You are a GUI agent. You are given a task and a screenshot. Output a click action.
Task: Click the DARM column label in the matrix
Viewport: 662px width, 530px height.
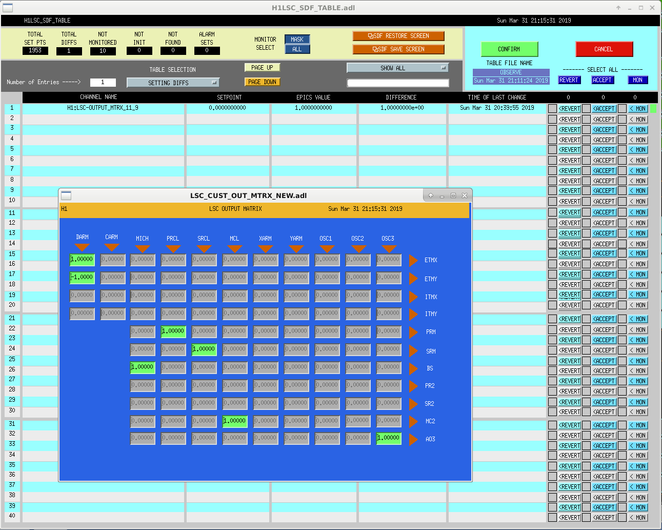(82, 238)
